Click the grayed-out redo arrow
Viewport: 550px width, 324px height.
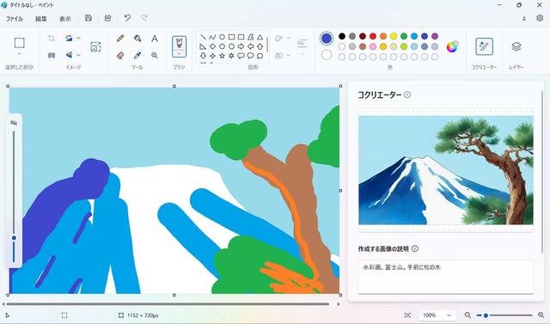tap(144, 18)
